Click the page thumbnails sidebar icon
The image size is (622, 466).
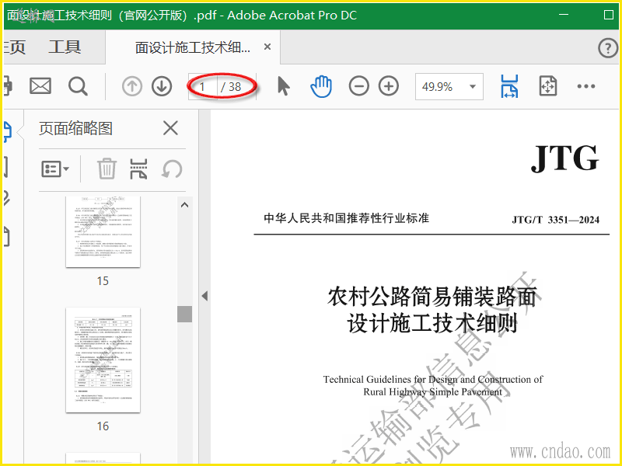tap(7, 131)
